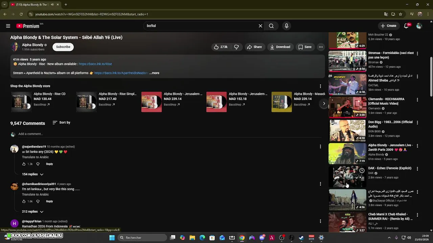Reply to @sajanBandara19 comment
Viewport: 433px width, 243px height.
click(x=49, y=164)
